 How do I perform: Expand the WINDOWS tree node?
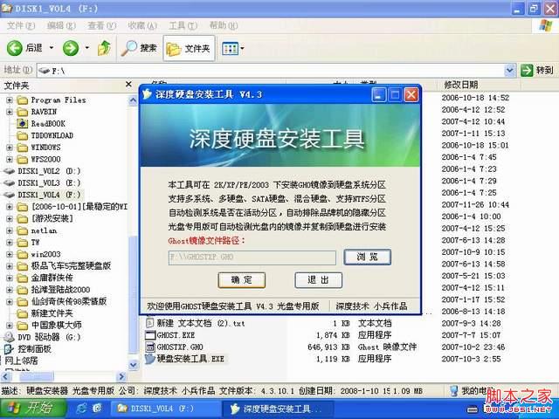(10, 148)
